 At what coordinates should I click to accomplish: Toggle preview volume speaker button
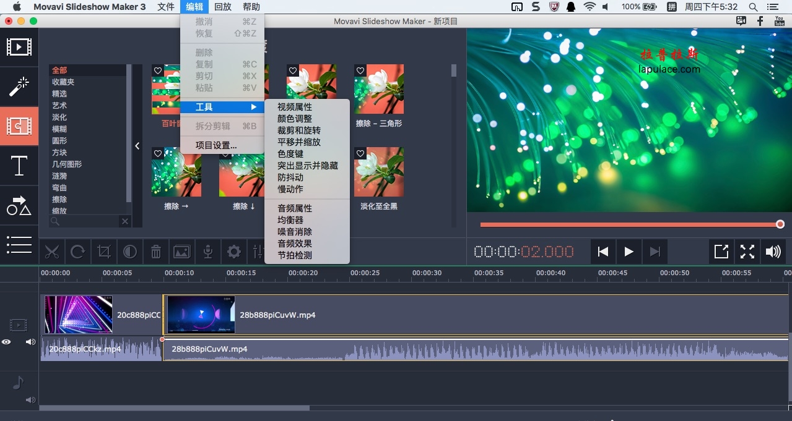tap(773, 252)
